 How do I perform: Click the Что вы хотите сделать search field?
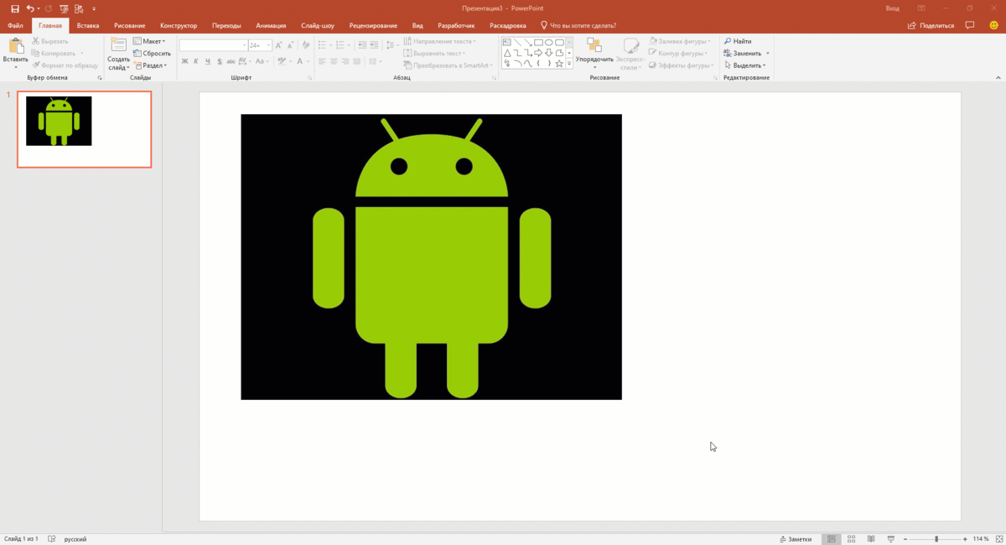click(x=578, y=25)
